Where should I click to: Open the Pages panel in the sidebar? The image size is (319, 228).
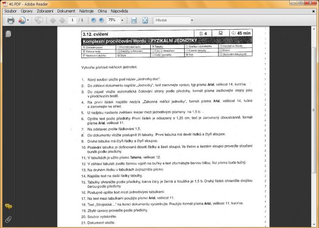click(8, 34)
